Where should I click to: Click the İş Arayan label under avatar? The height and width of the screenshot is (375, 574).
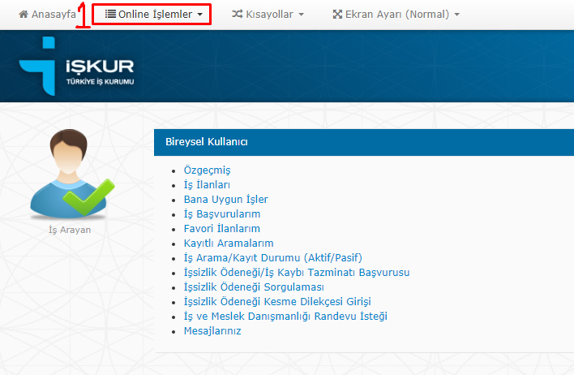(70, 230)
